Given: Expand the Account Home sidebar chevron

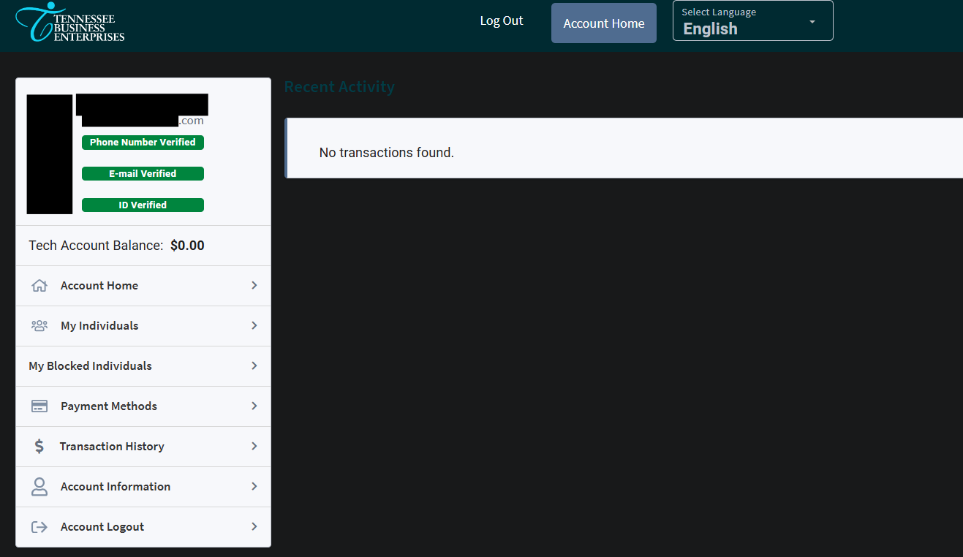Looking at the screenshot, I should click(254, 285).
